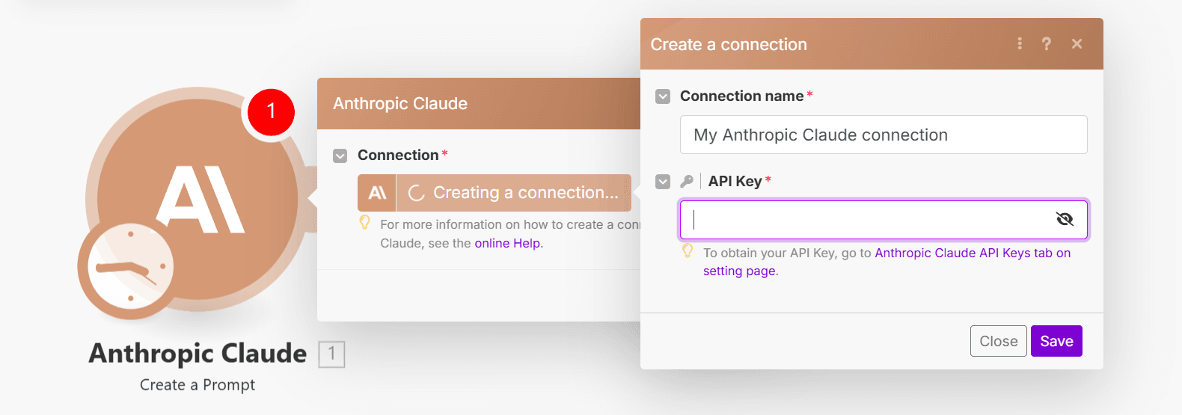
Task: Collapse the API Key field toggle
Action: click(663, 182)
